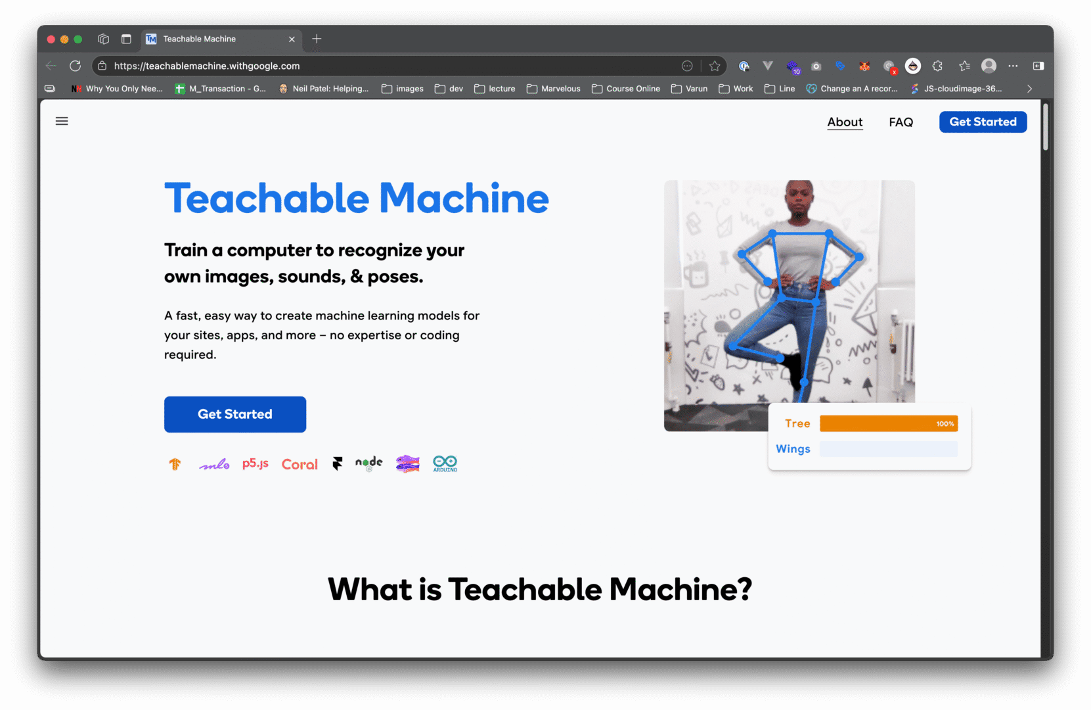Open the hamburger navigation menu
This screenshot has width=1091, height=710.
point(62,121)
